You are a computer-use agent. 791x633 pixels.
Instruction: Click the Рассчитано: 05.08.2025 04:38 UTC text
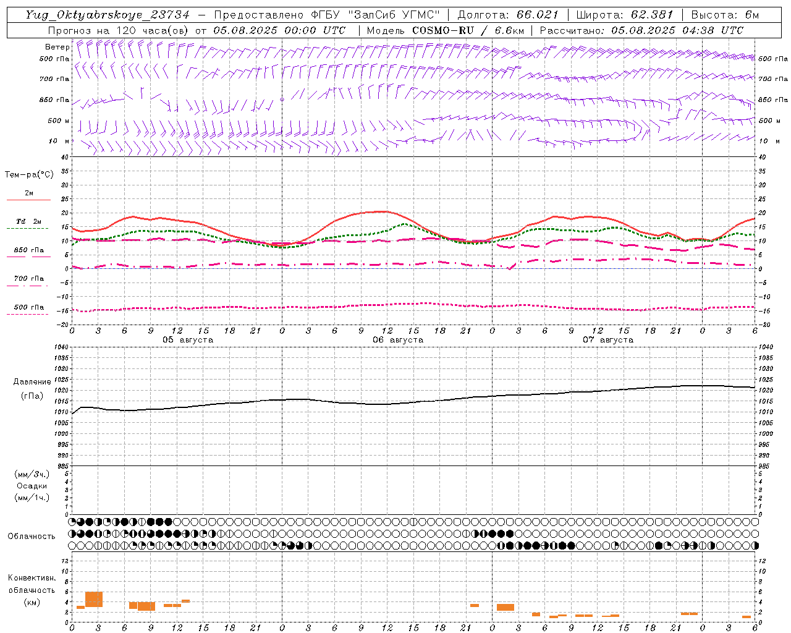point(641,30)
